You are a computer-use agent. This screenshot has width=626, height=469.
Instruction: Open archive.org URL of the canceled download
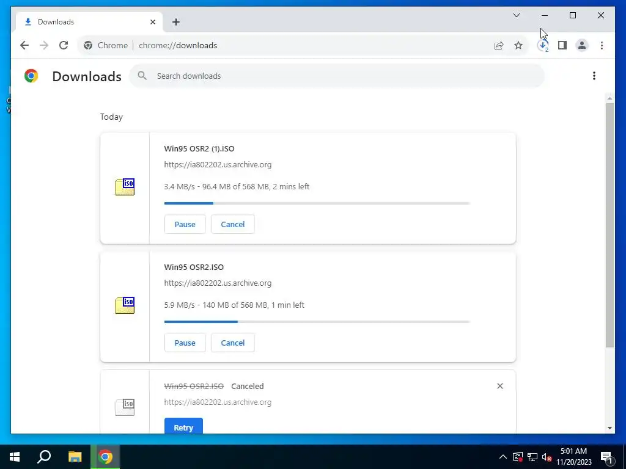click(x=218, y=402)
